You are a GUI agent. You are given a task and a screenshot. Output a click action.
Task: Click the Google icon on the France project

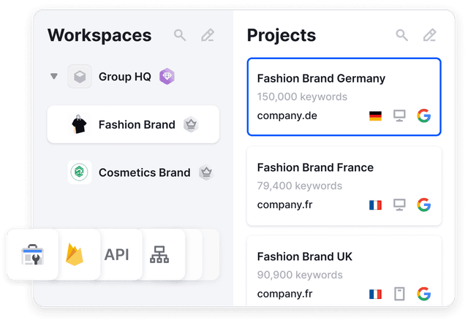click(x=423, y=205)
